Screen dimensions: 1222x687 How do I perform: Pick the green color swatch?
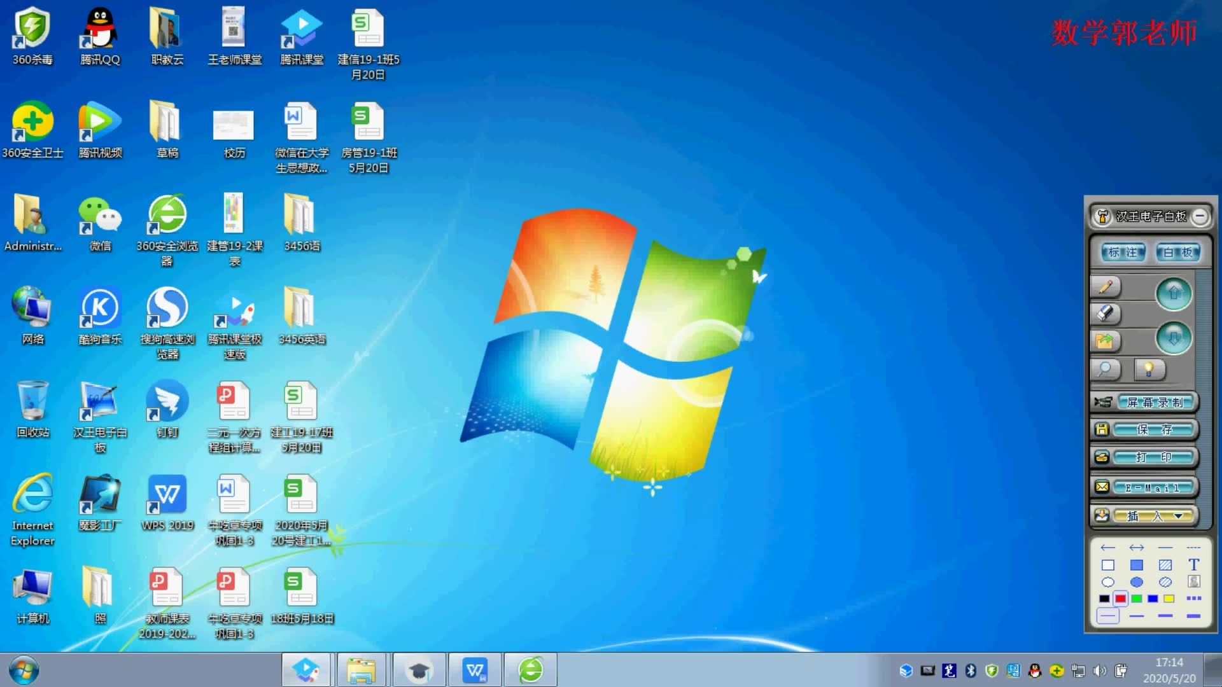1137,599
